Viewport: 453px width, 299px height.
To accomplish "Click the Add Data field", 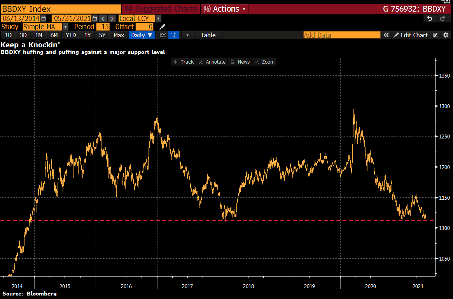I will click(x=341, y=35).
